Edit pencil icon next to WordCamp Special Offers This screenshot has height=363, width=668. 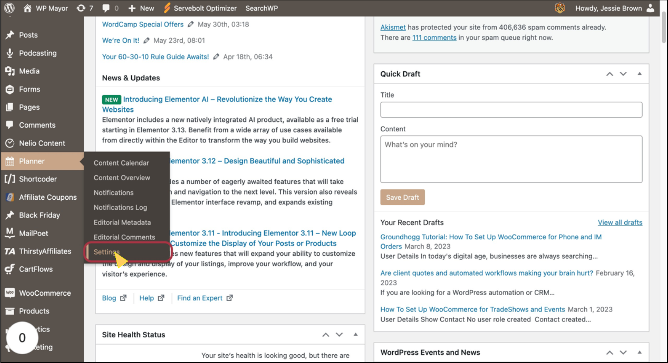click(190, 24)
